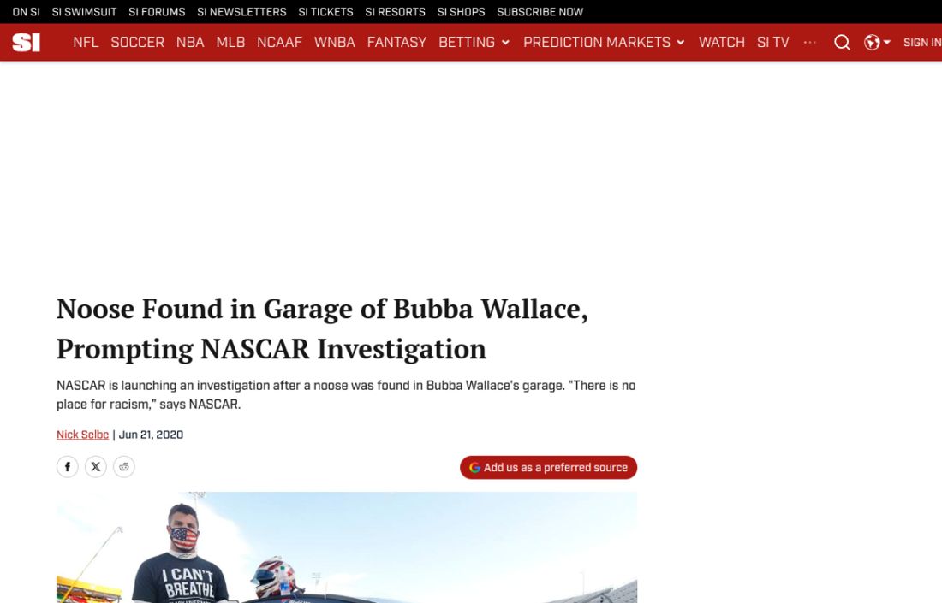Open the search magnifier icon
This screenshot has height=603, width=942.
pos(842,43)
